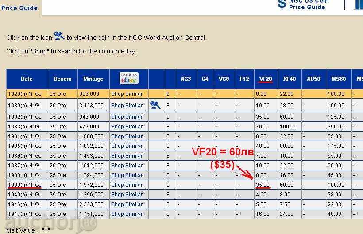Click the Date column header

click(x=27, y=79)
